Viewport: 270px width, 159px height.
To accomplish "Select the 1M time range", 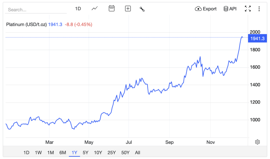I will click(50, 152).
